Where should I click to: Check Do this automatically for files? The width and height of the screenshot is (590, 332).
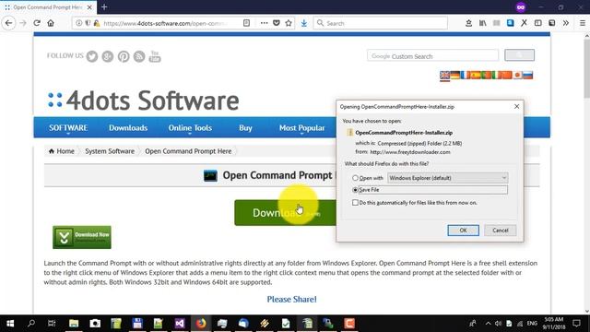355,203
